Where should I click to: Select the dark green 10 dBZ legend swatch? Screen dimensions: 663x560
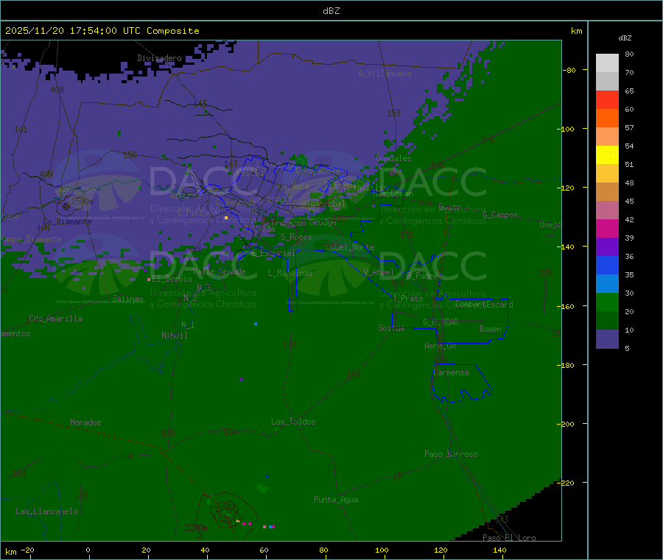coord(607,321)
